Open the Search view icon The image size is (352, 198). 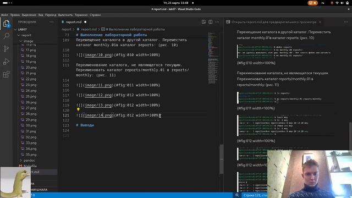(6, 36)
